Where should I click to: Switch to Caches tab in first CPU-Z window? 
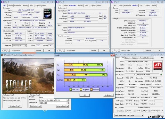pos(10,6)
